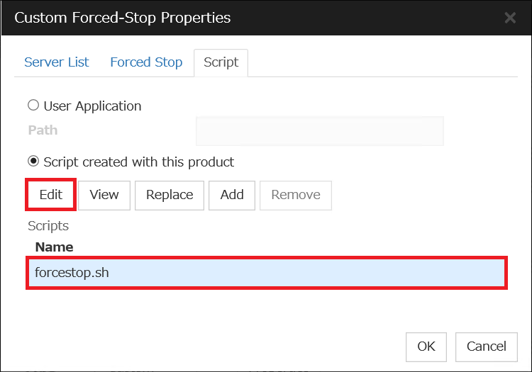Click Cancel to dismiss the dialog

pyautogui.click(x=486, y=347)
